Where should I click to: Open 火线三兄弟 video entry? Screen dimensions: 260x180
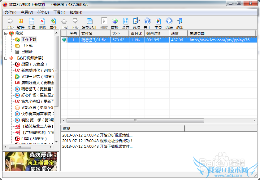point(37,77)
